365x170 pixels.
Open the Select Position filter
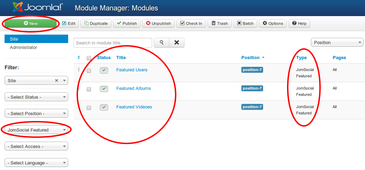[36, 113]
